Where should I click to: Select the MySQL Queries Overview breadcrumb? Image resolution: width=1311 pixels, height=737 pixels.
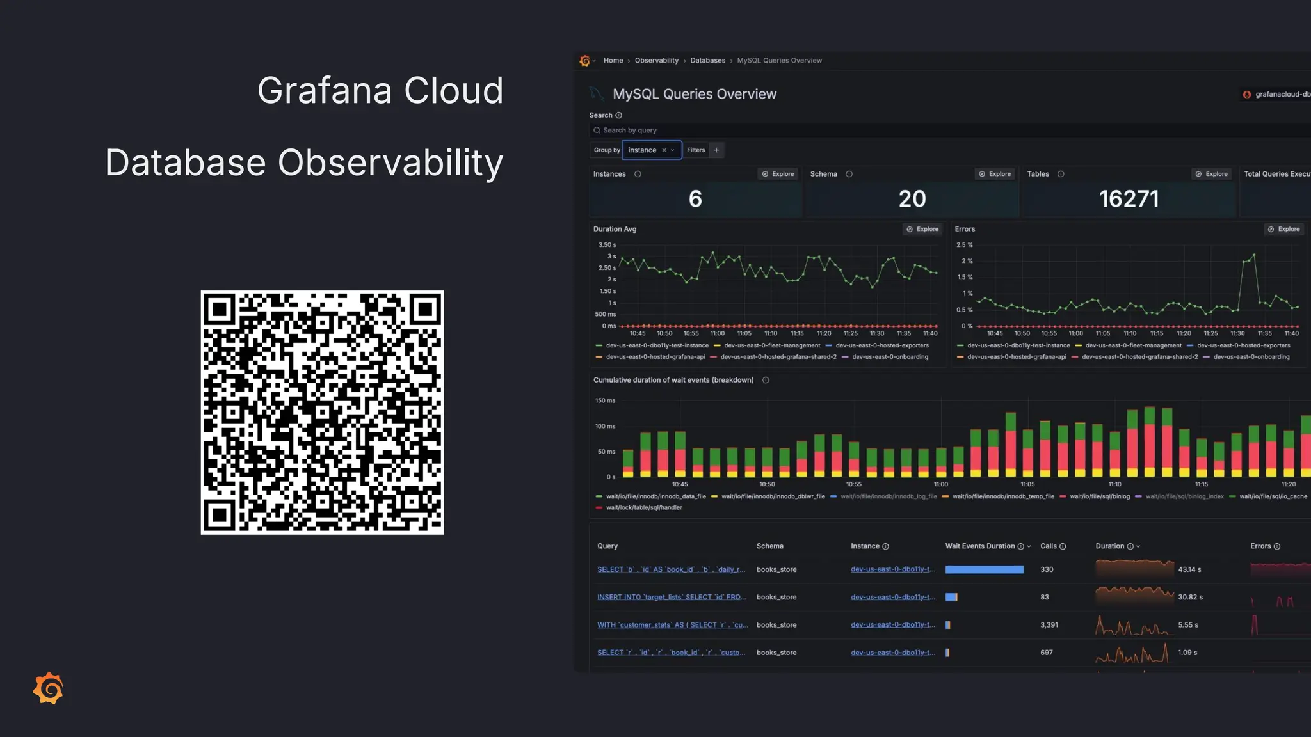(x=779, y=61)
